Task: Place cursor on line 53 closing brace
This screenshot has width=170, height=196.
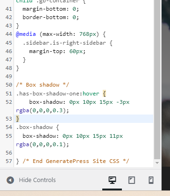Action: (x=18, y=119)
